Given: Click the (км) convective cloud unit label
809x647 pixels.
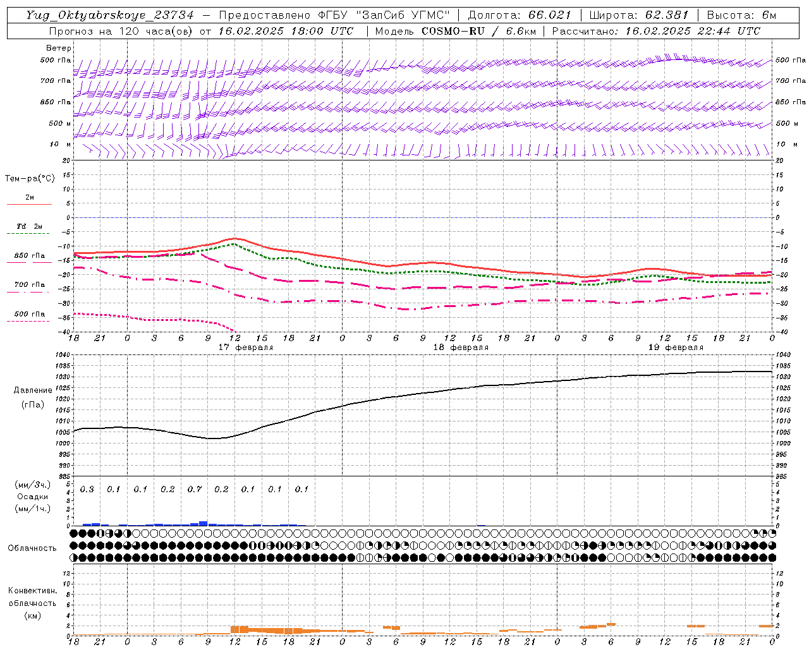Looking at the screenshot, I should coord(33,615).
